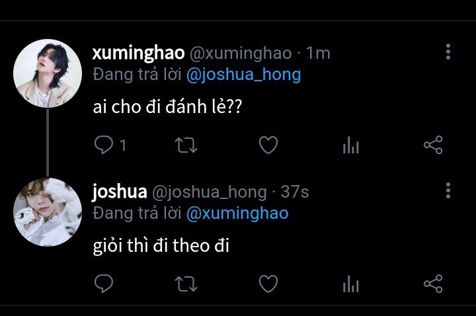Image resolution: width=476 pixels, height=316 pixels.
Task: View analytics of xuminghao's tweet
Action: point(351,145)
